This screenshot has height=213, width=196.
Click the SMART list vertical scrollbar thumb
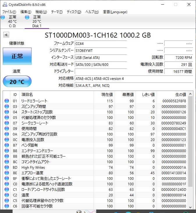(x=190, y=142)
